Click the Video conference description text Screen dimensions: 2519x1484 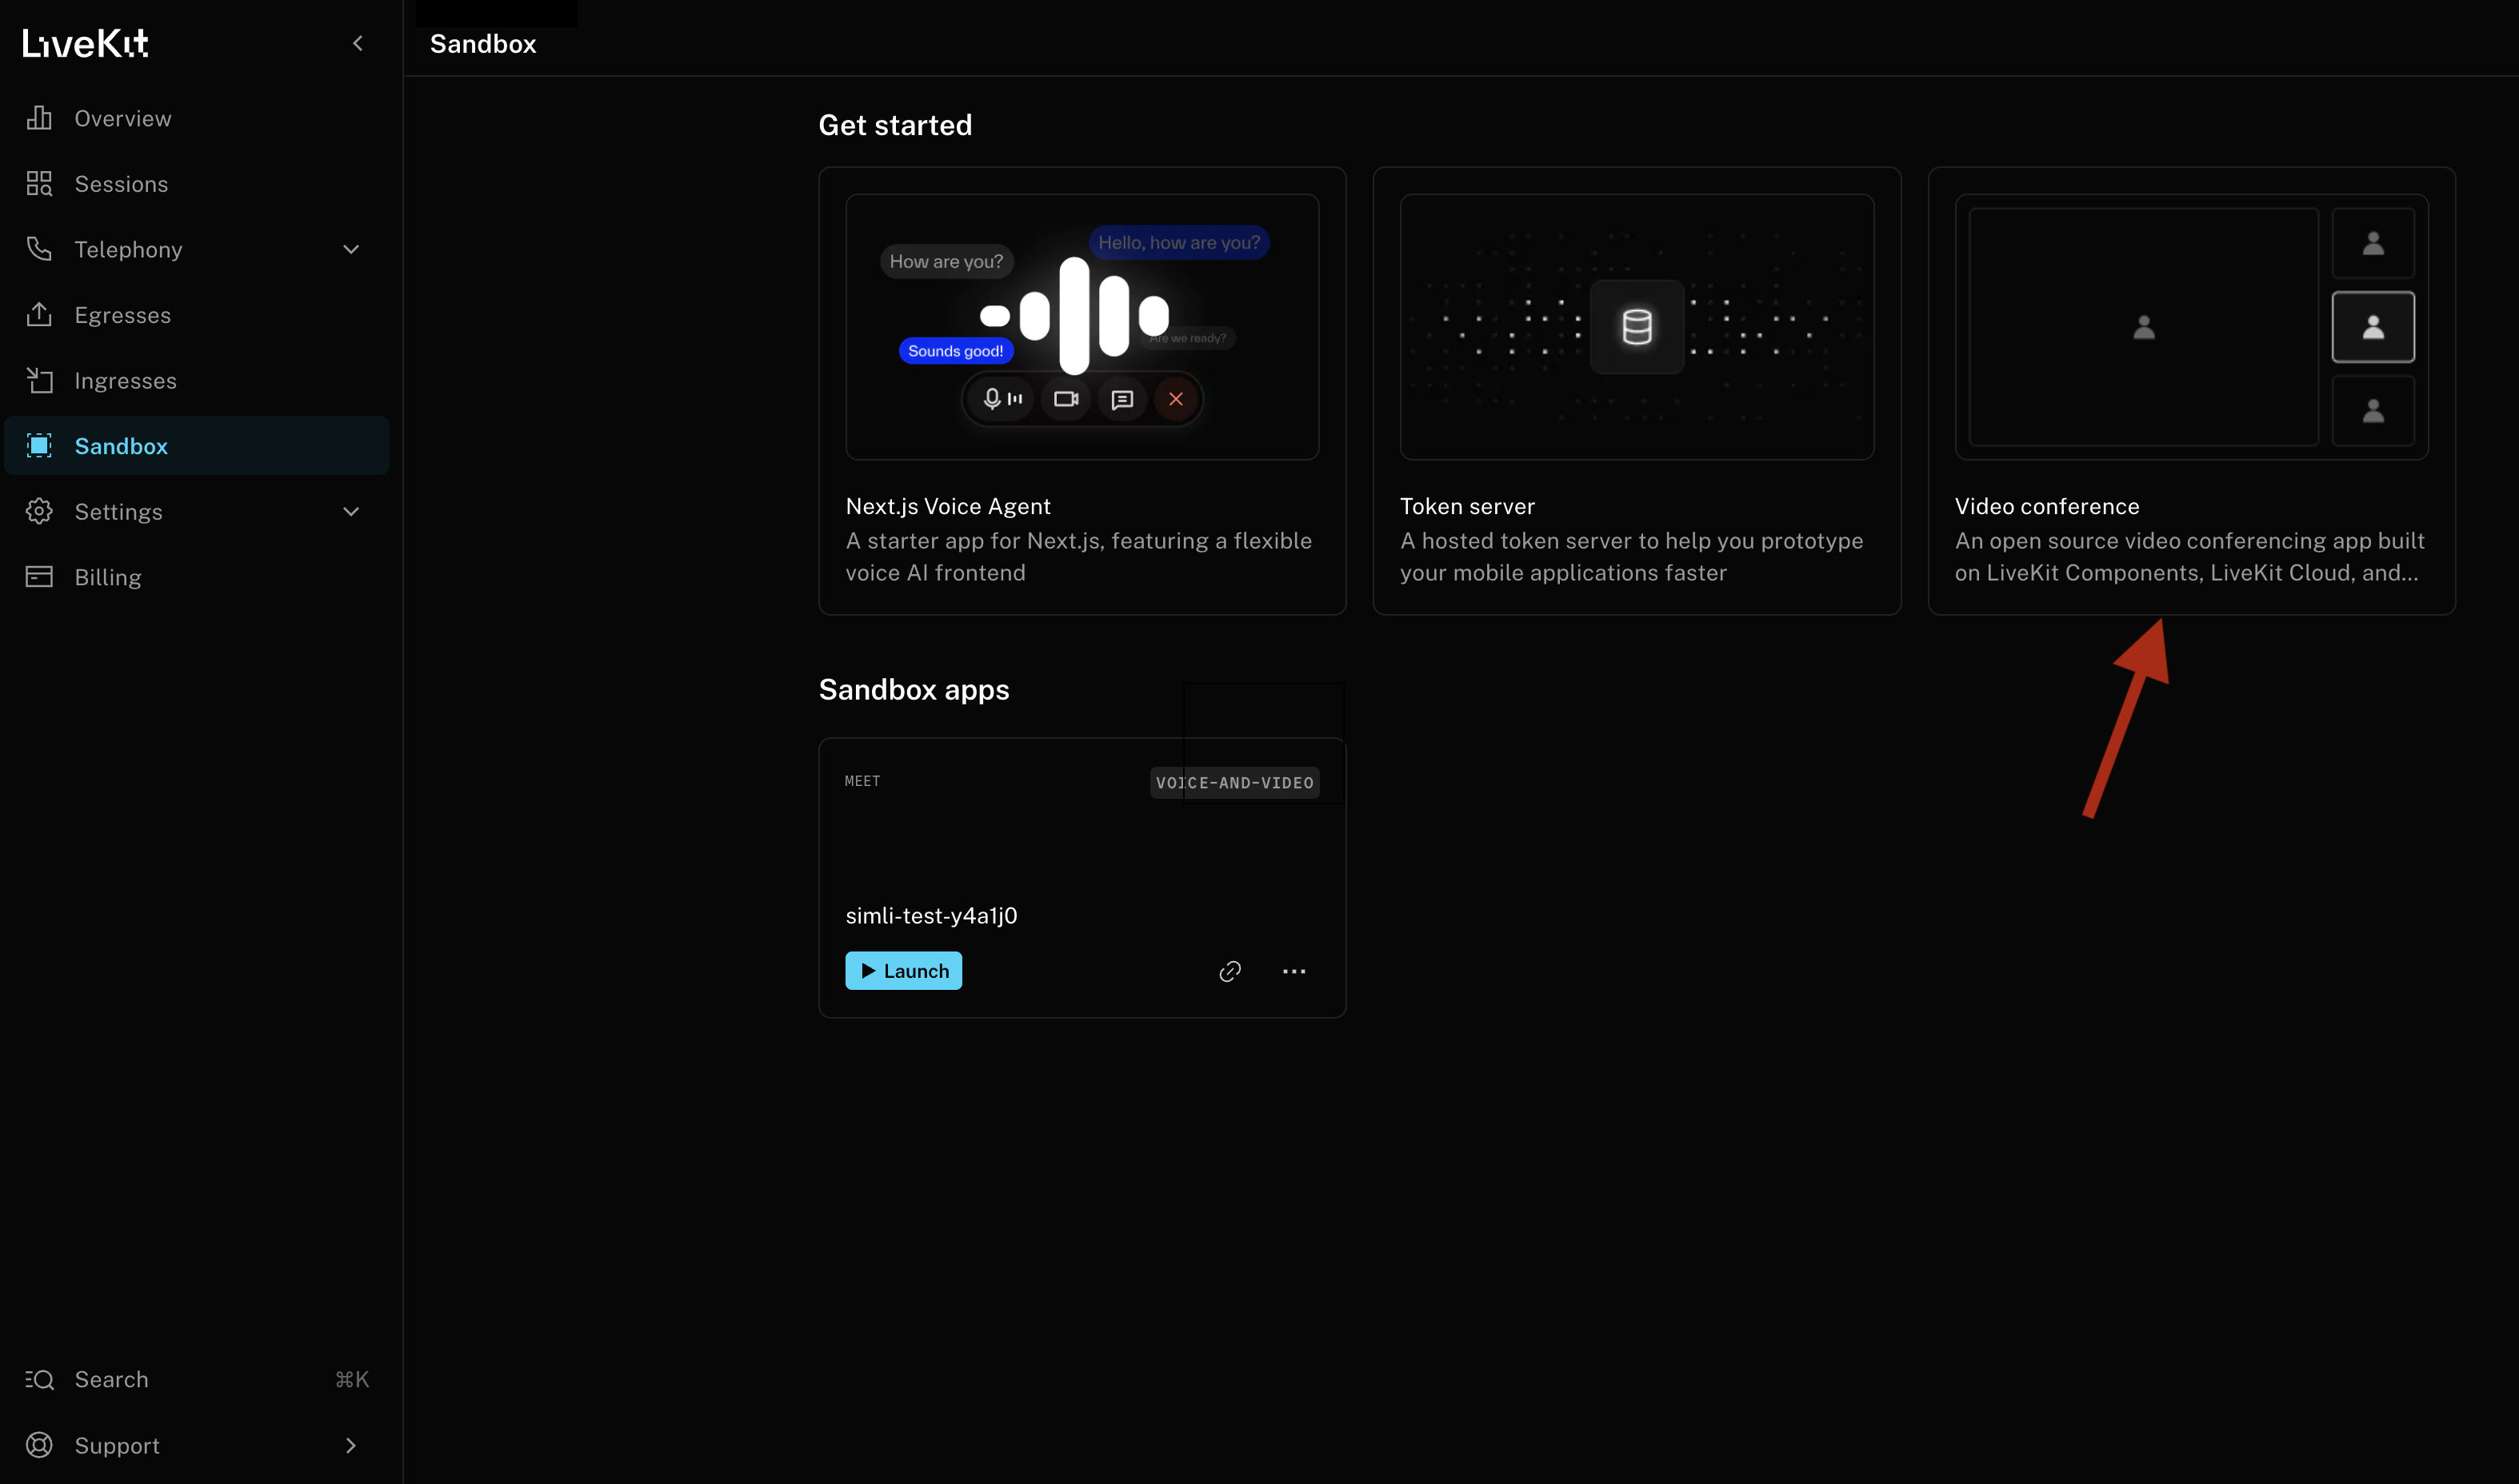point(2191,557)
